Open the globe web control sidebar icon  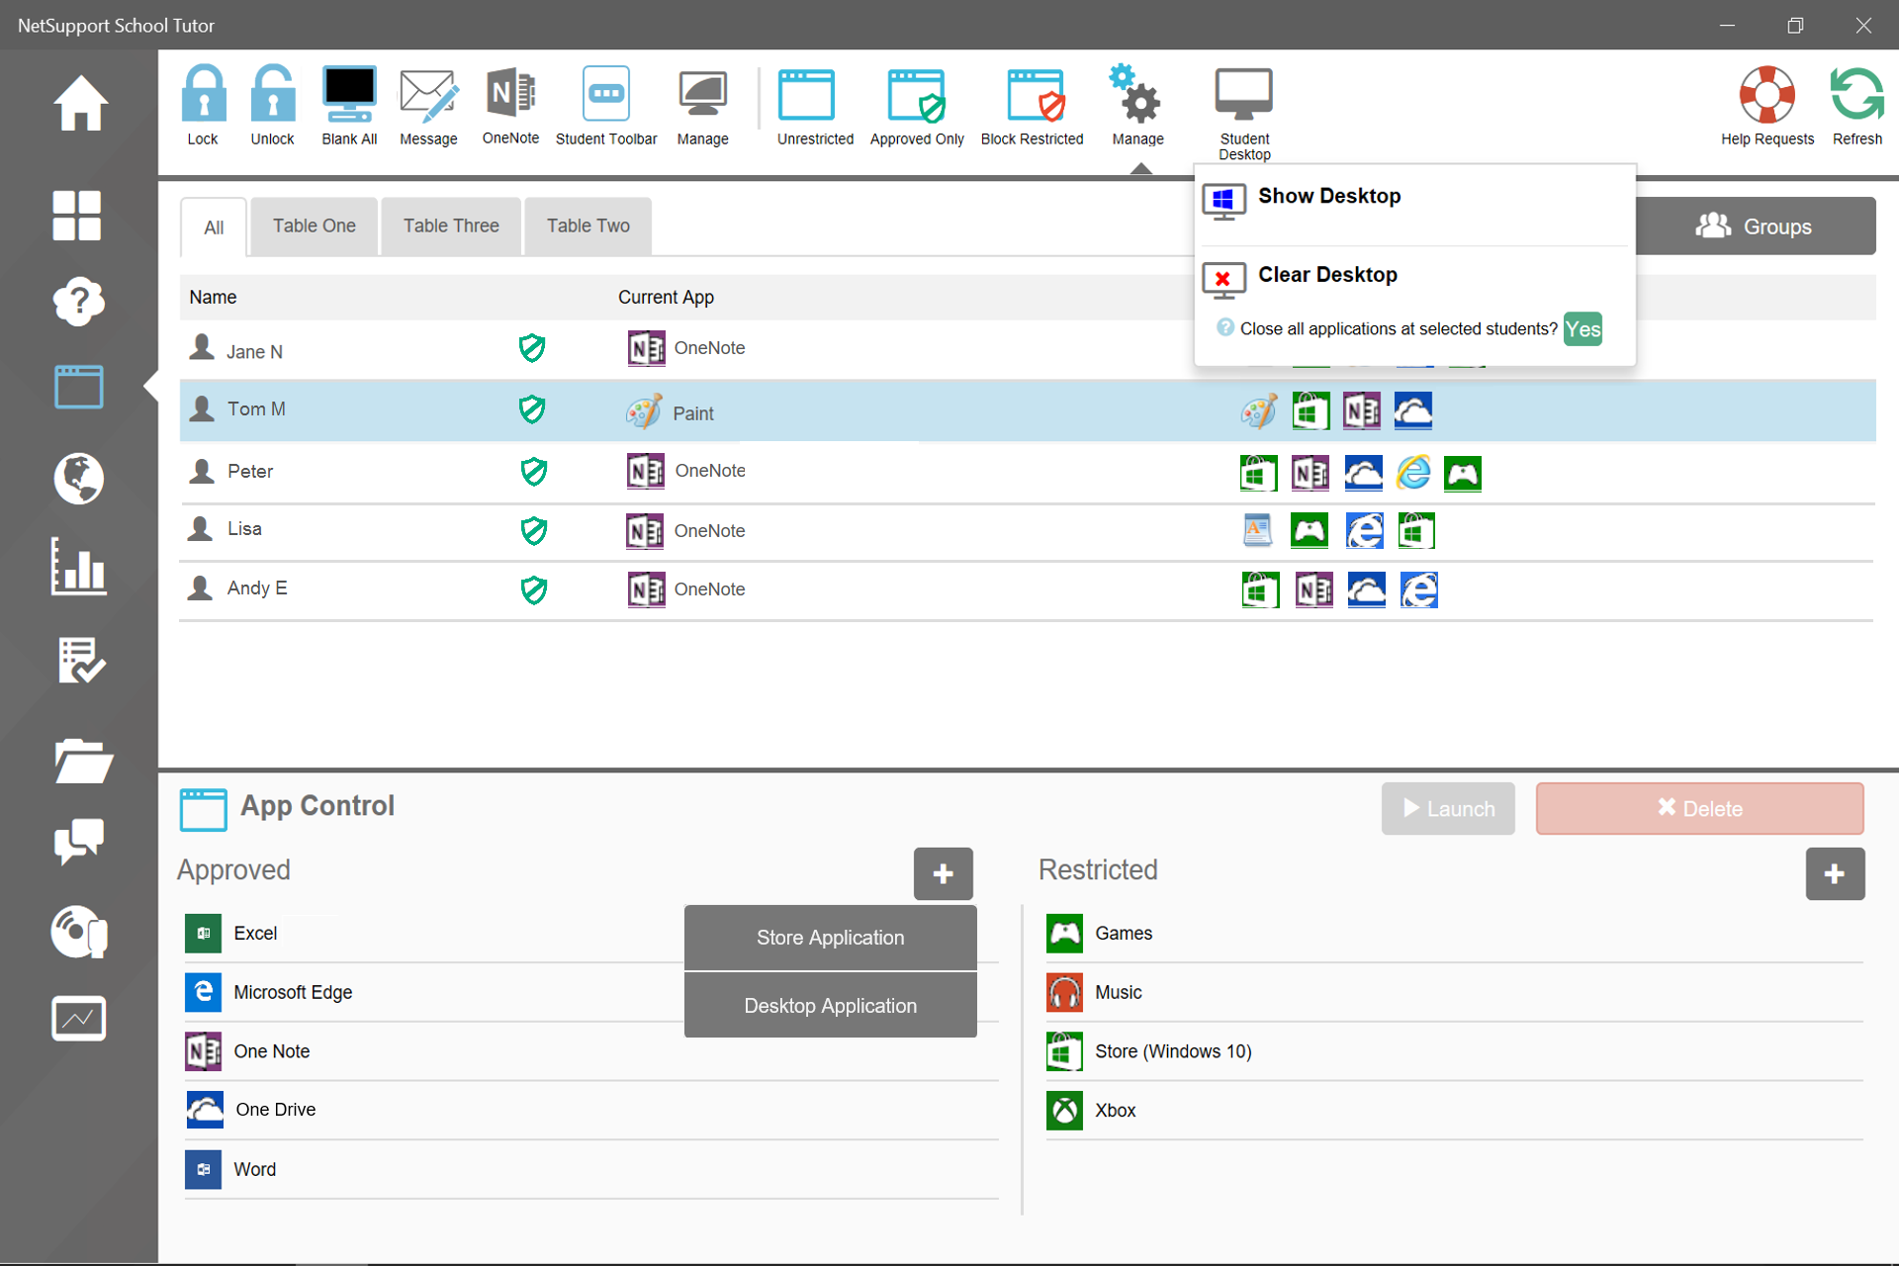click(x=78, y=479)
